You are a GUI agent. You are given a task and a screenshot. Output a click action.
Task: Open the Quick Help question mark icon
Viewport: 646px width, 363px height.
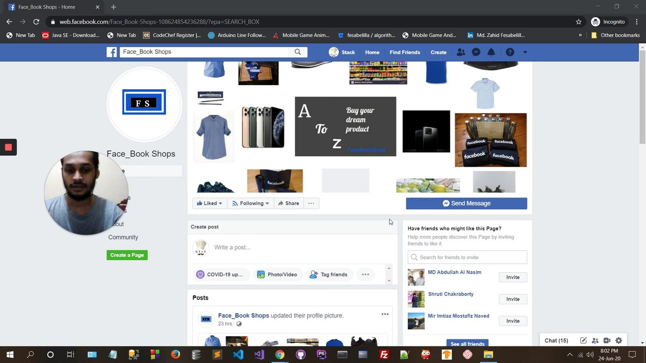coord(510,52)
